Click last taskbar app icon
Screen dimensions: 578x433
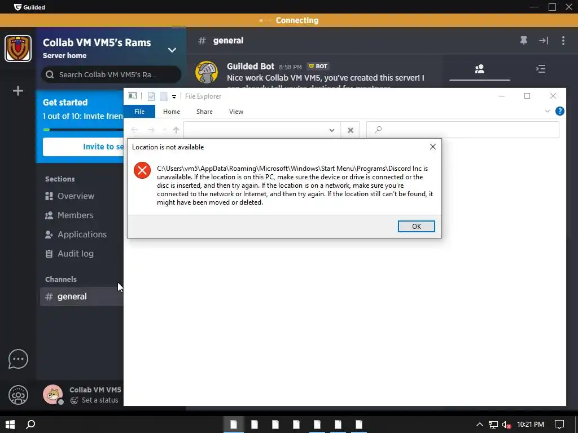[x=359, y=425]
